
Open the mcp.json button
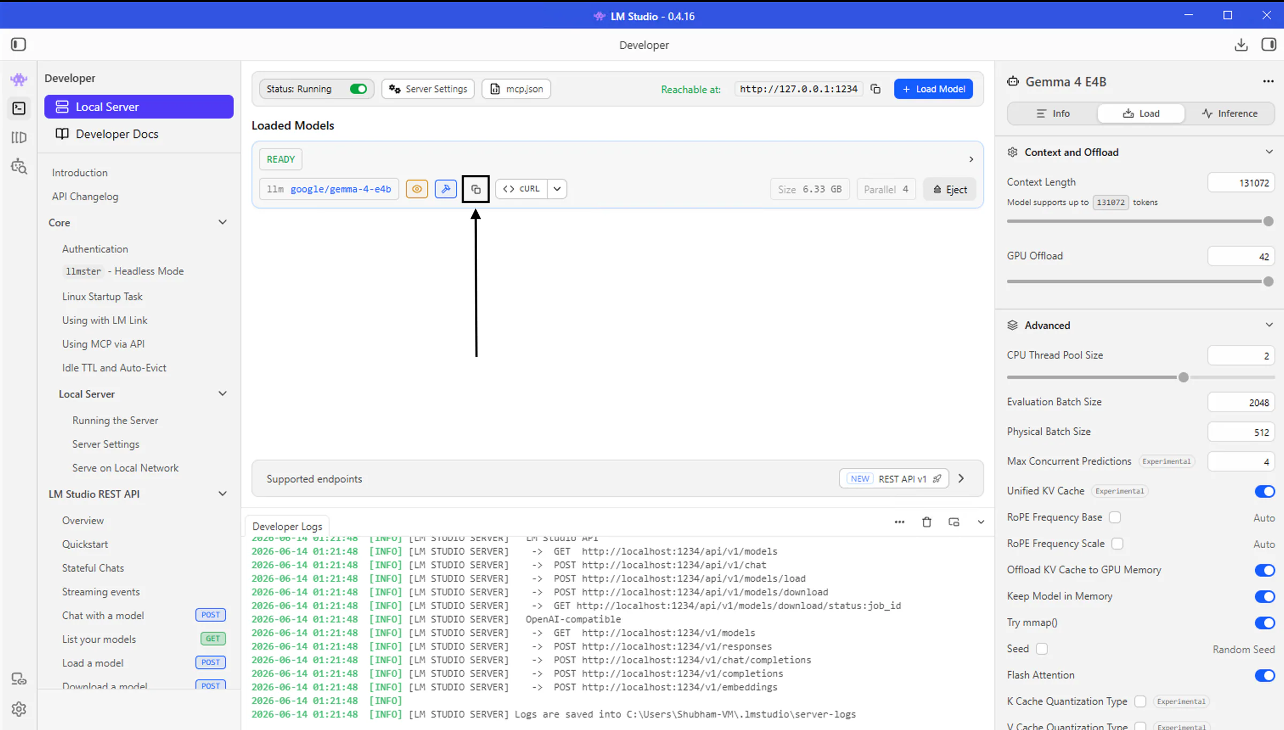pyautogui.click(x=516, y=89)
